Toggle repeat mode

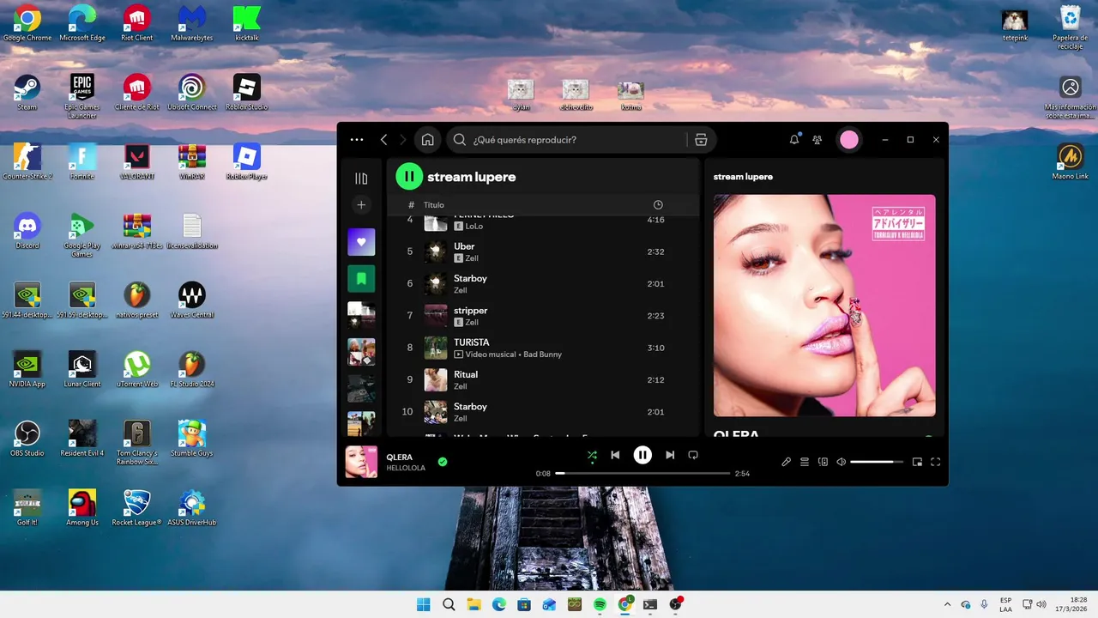pyautogui.click(x=693, y=455)
